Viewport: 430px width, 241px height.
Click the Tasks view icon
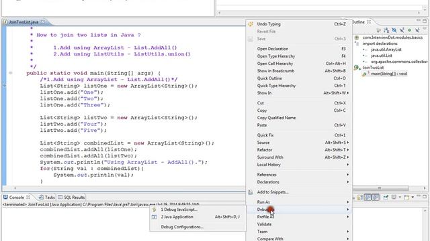coord(41,197)
